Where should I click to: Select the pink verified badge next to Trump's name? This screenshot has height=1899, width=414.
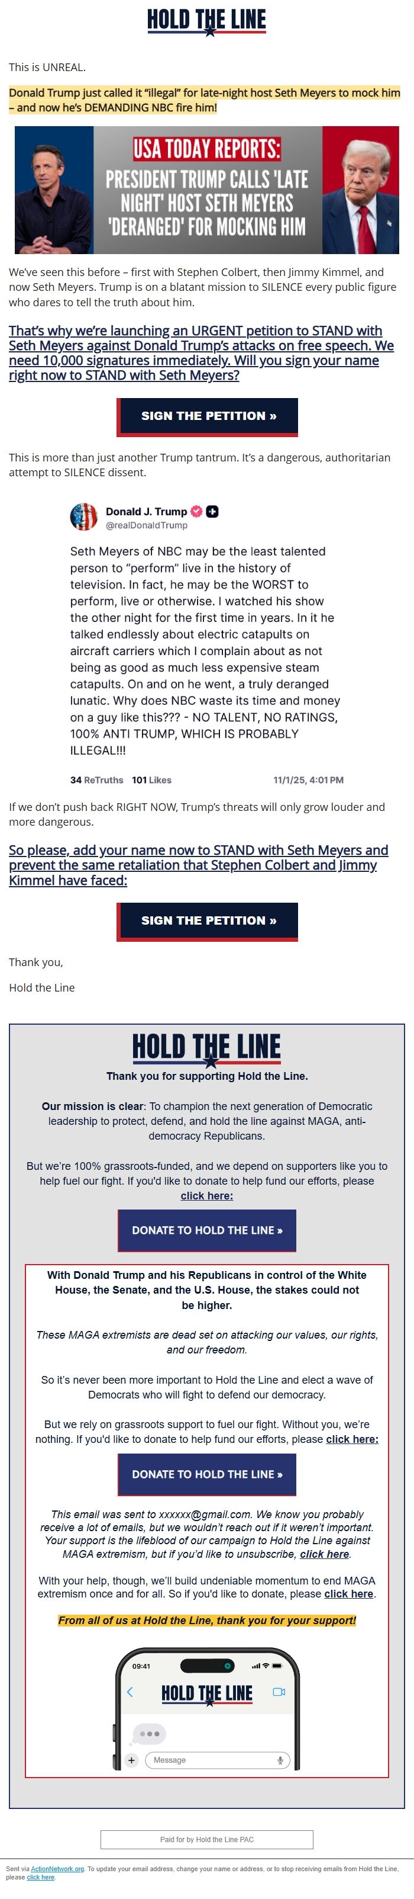(x=196, y=510)
